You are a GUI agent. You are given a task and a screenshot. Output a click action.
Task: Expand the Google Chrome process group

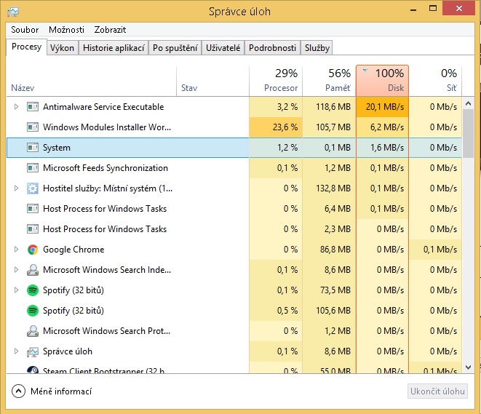pos(16,250)
